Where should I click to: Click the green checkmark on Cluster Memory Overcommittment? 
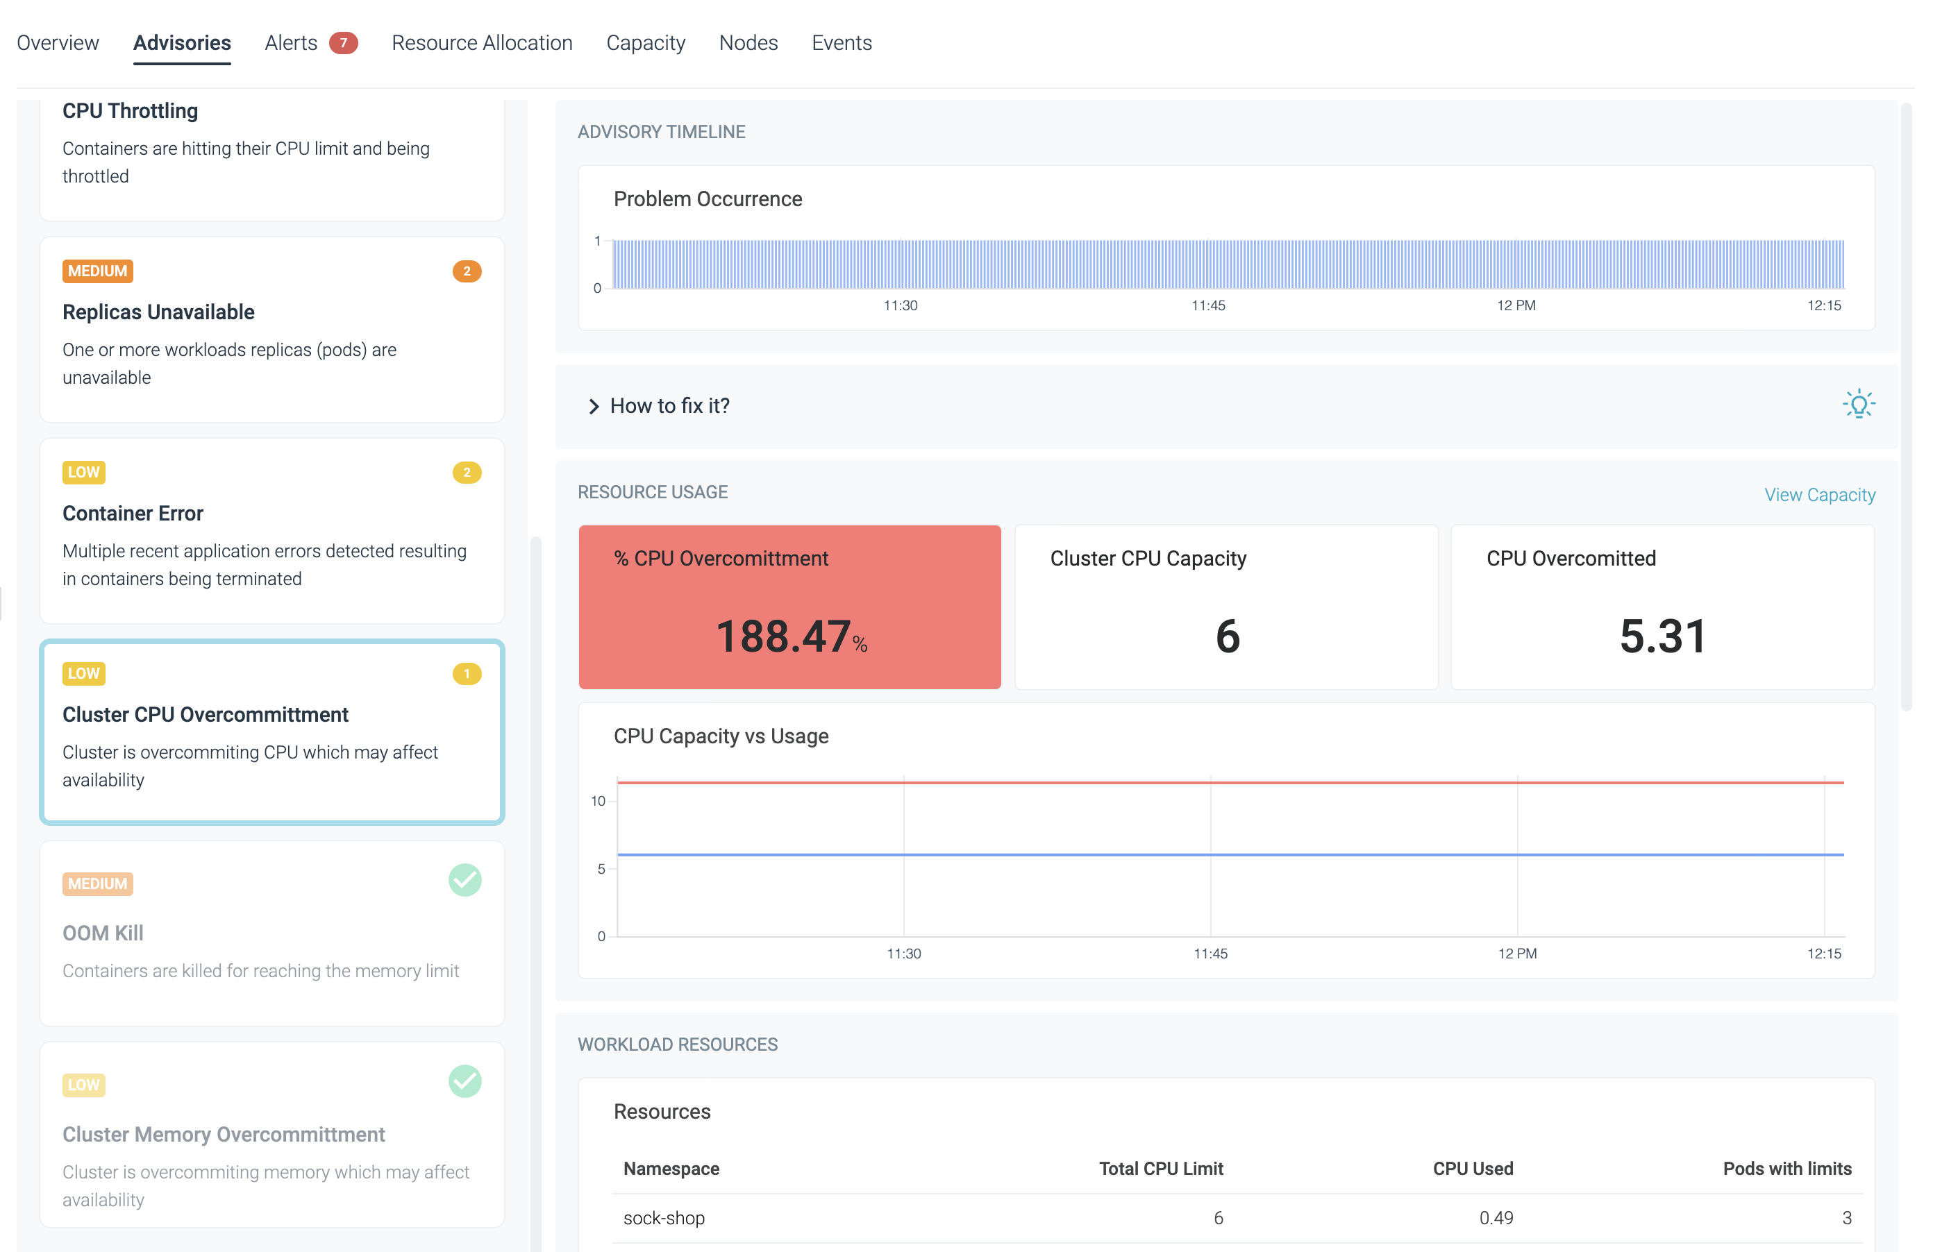[x=465, y=1081]
